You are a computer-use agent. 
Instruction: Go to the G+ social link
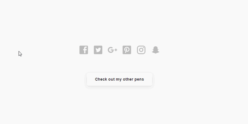point(113,50)
